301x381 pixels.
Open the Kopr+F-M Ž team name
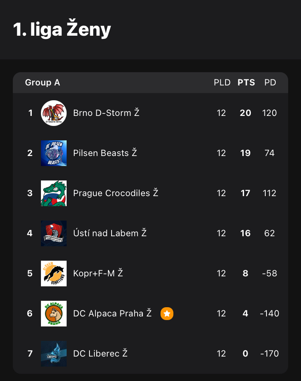coord(98,274)
